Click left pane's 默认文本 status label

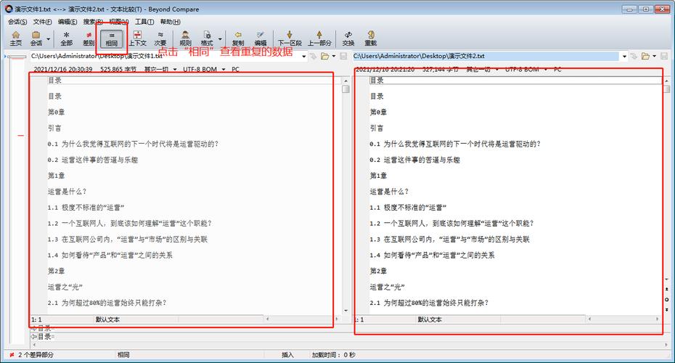click(x=107, y=319)
